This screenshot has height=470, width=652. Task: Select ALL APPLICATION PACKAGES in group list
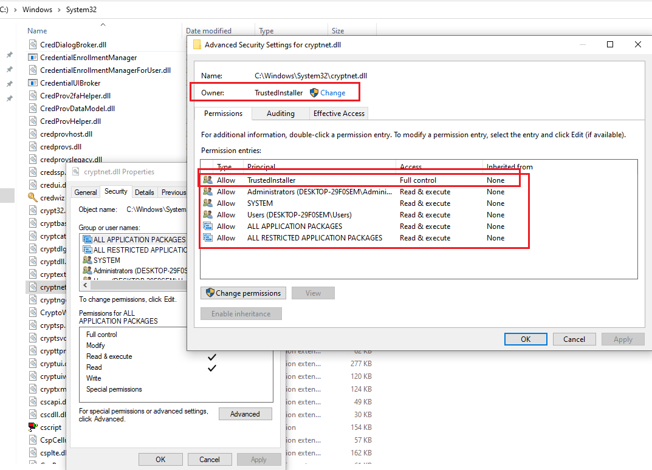tap(134, 240)
